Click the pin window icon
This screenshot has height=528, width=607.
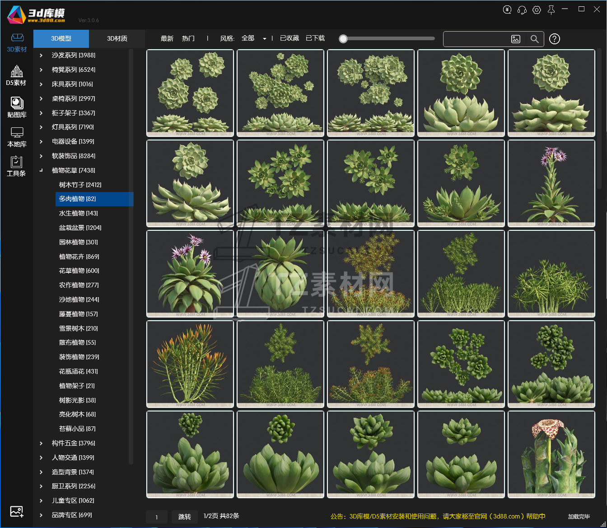[551, 10]
